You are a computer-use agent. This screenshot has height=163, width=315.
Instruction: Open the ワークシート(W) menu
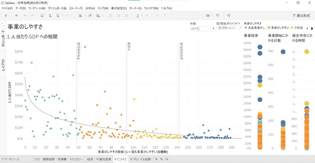[x=37, y=8]
